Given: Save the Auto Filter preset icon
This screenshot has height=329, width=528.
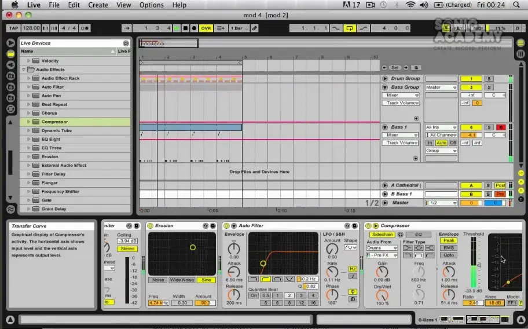Looking at the screenshot, I should [354, 226].
